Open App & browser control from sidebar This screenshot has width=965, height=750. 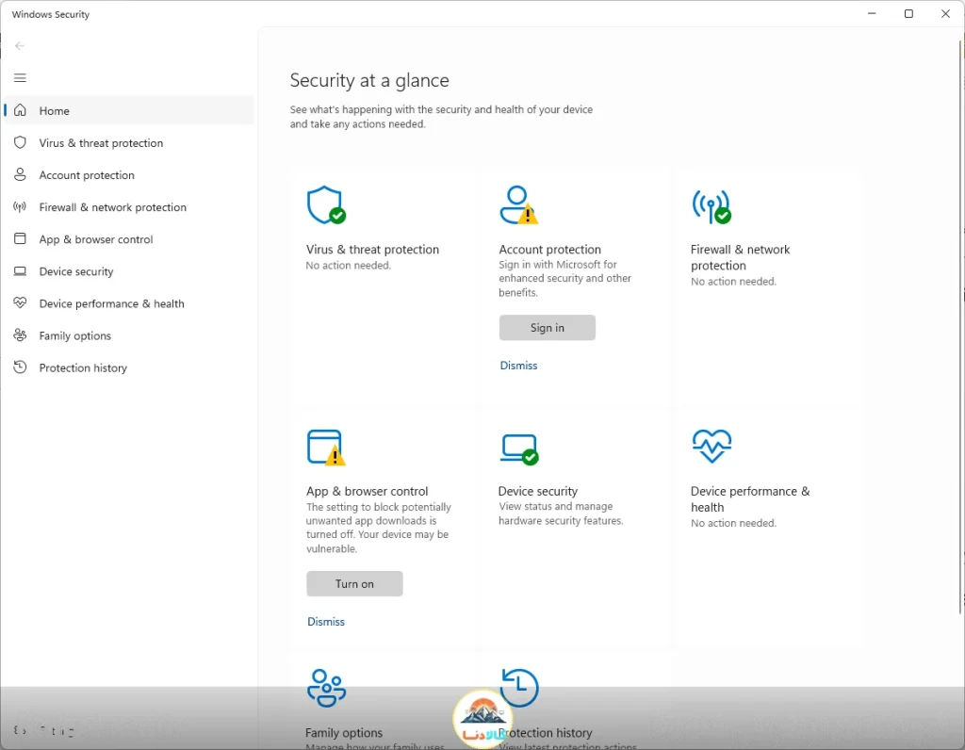pos(129,238)
